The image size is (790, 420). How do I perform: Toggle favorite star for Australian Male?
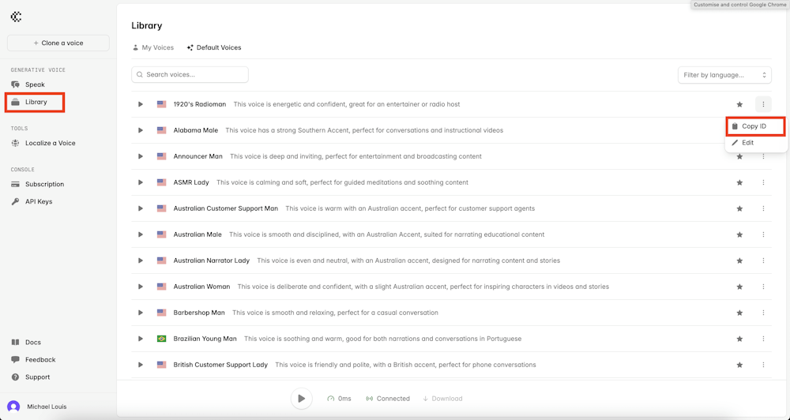pos(739,234)
